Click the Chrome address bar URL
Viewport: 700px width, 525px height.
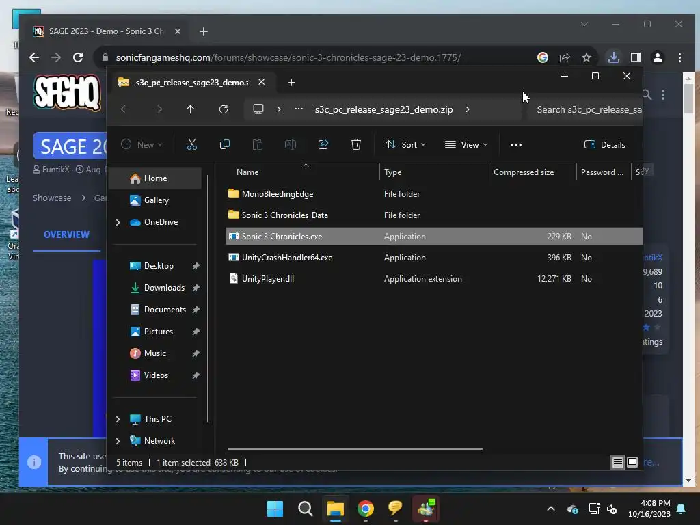coord(288,57)
